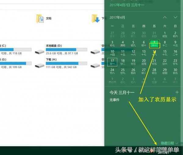
Task: Select today's date 7 in calendar
Action: click(154, 44)
